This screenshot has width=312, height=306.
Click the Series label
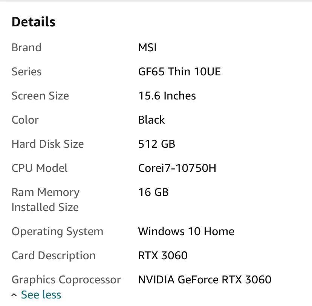(x=26, y=72)
